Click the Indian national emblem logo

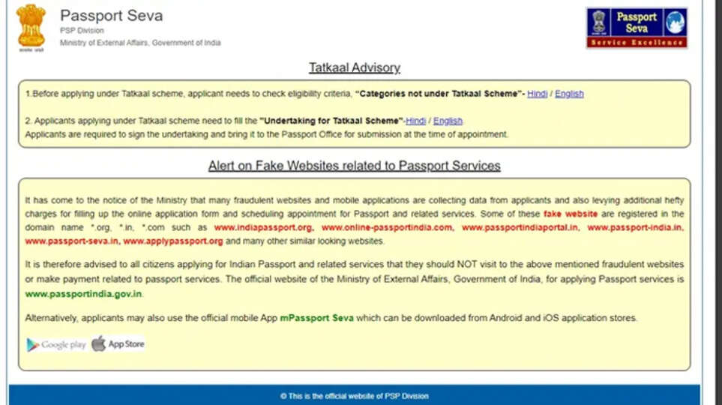coord(31,27)
